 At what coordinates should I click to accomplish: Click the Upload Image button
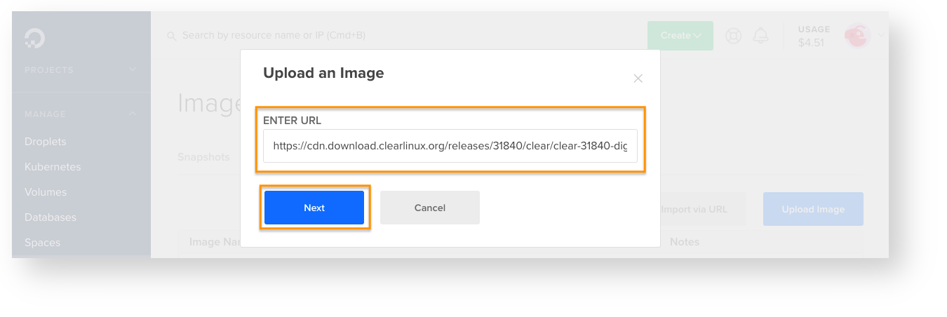813,209
